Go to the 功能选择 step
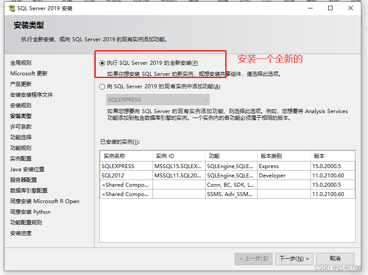The width and height of the screenshot is (368, 275). pyautogui.click(x=21, y=137)
